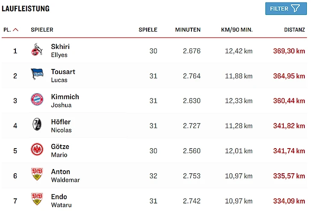The width and height of the screenshot is (312, 212).
Task: Sort by the Minuten column header
Action: (188, 30)
